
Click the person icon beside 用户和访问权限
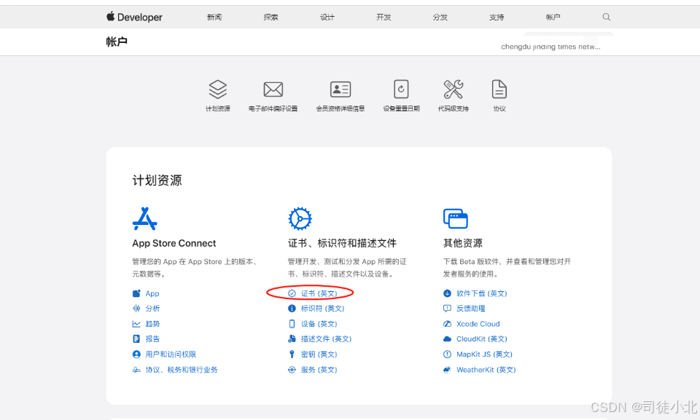coord(136,354)
